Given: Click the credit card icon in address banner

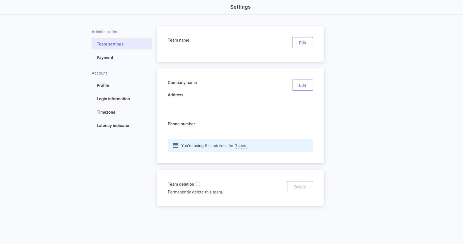Looking at the screenshot, I should 176,145.
